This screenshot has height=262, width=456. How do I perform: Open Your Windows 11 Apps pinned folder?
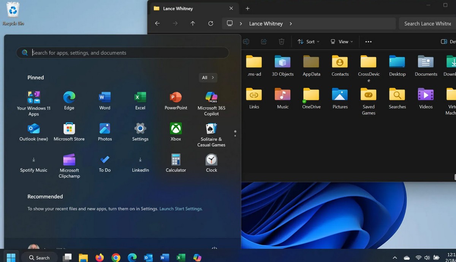point(34,103)
